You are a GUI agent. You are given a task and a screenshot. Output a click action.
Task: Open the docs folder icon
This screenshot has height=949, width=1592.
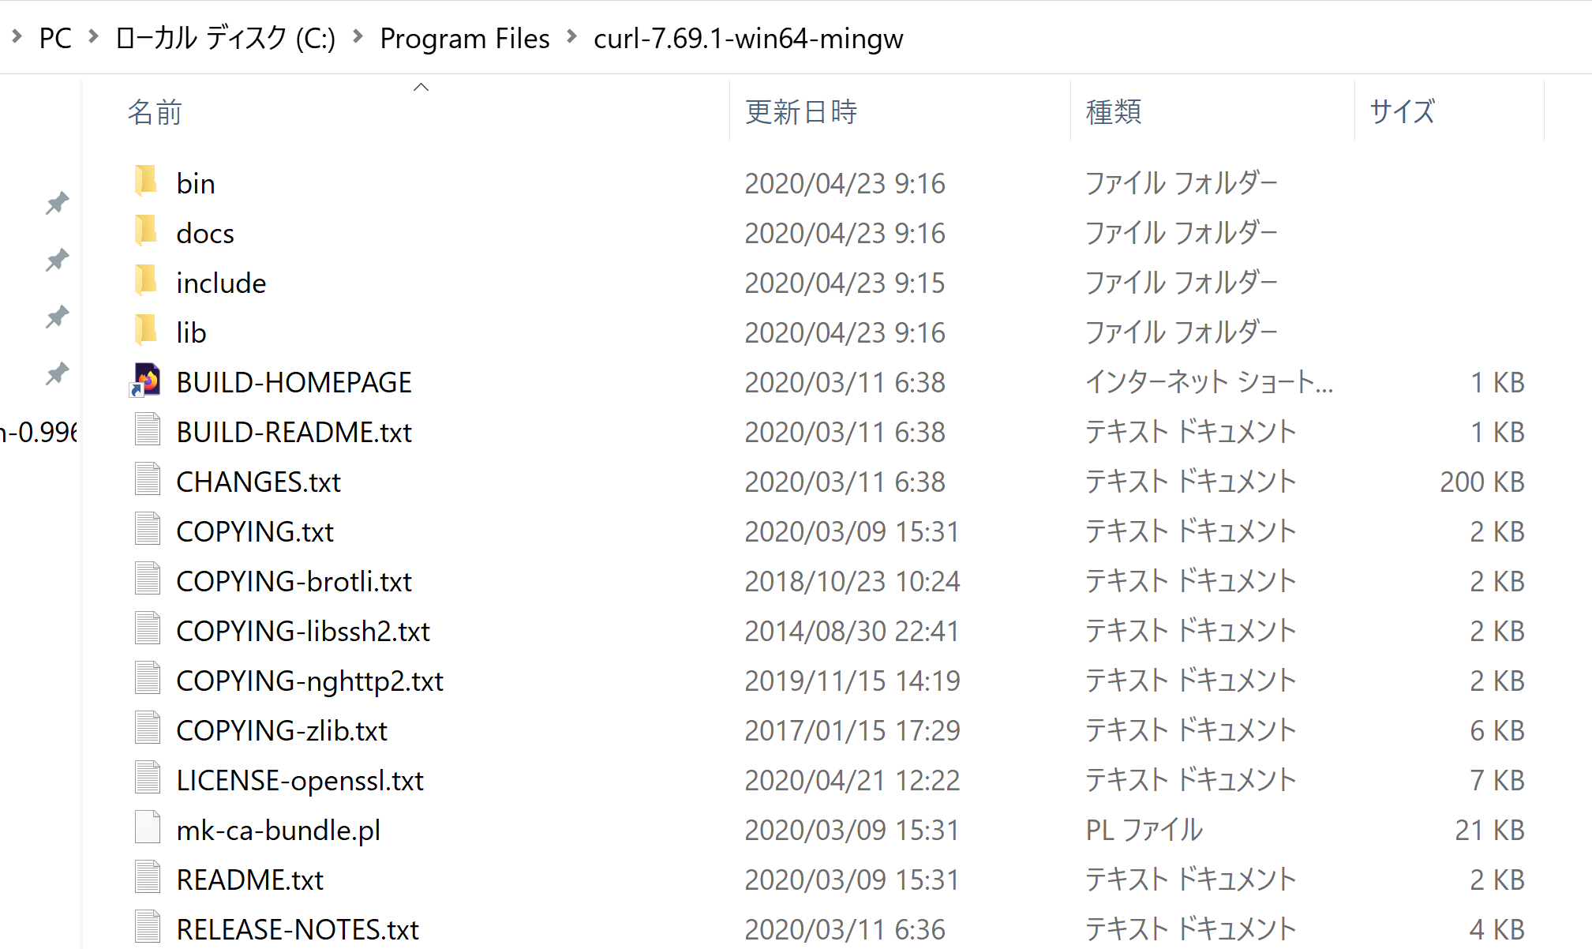coord(146,232)
